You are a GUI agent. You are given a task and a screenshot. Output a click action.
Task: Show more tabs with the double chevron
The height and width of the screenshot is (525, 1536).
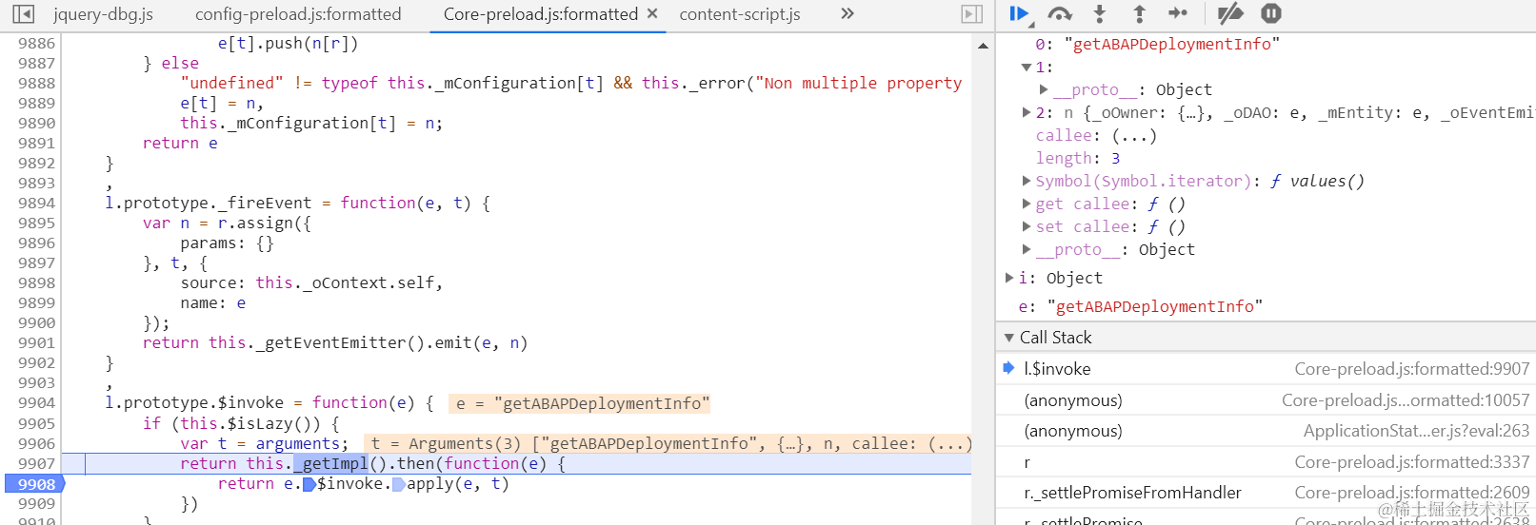(x=848, y=13)
